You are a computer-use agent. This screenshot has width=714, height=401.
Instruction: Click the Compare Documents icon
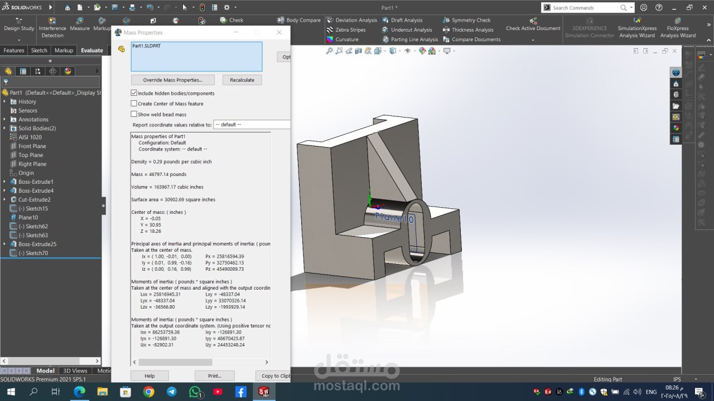click(446, 40)
